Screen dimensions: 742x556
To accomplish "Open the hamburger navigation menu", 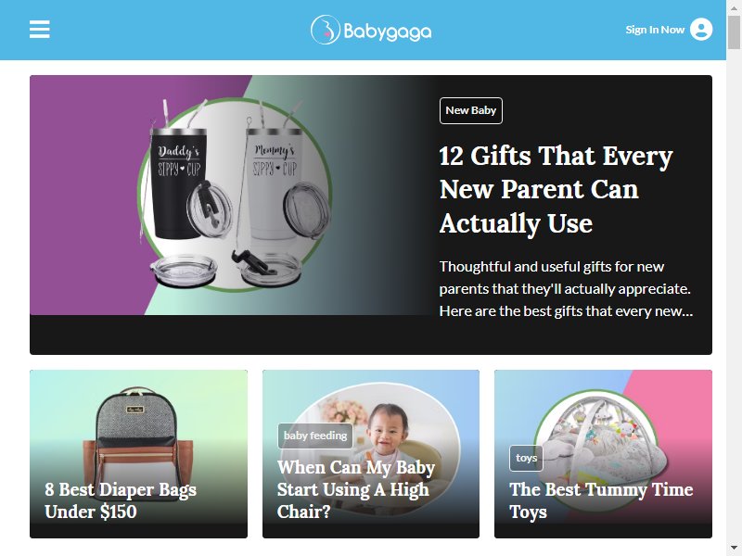I will (x=39, y=30).
